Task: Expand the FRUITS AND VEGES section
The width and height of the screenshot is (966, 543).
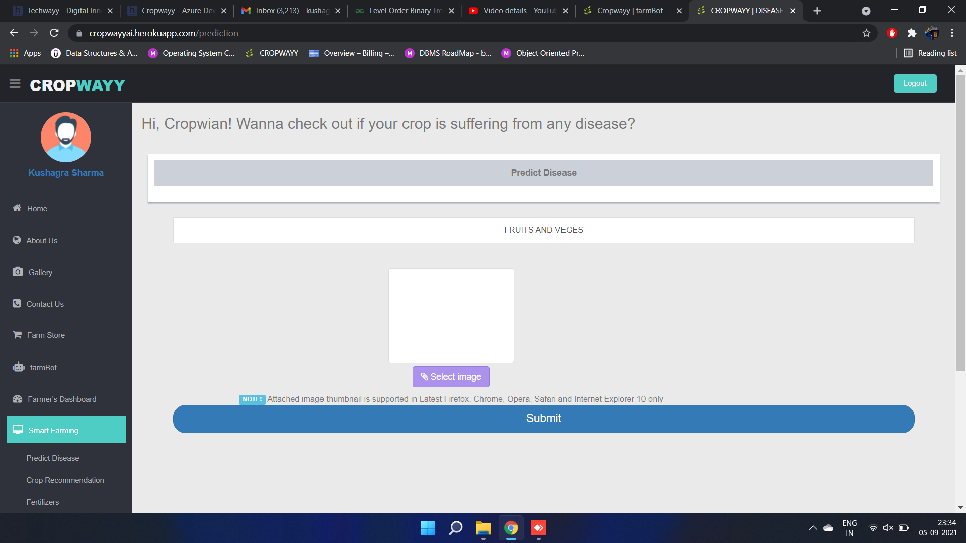Action: point(543,230)
